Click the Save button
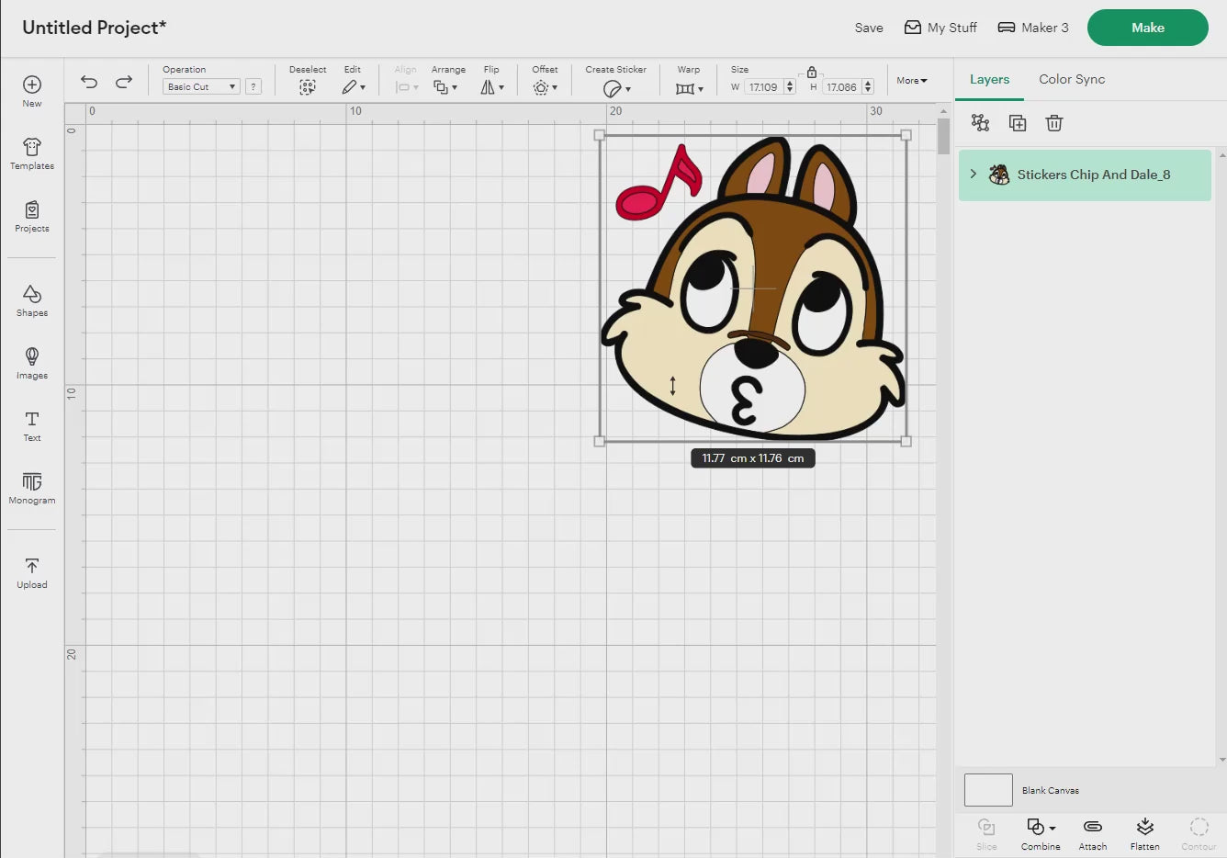The width and height of the screenshot is (1227, 858). pos(869,28)
